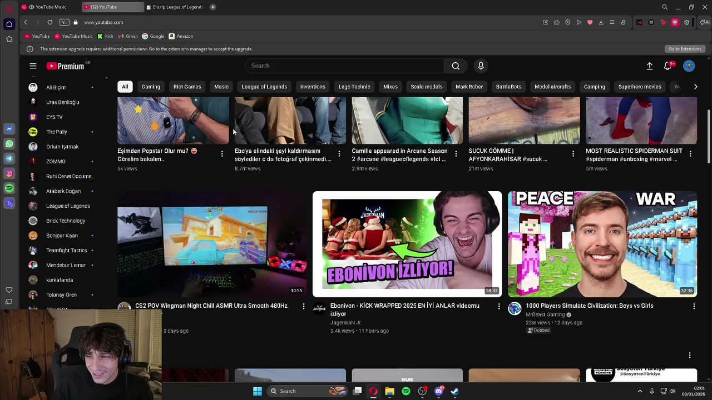Play the EBONIVON İZLİYOR video thumbnail
712x400 pixels.
point(407,244)
